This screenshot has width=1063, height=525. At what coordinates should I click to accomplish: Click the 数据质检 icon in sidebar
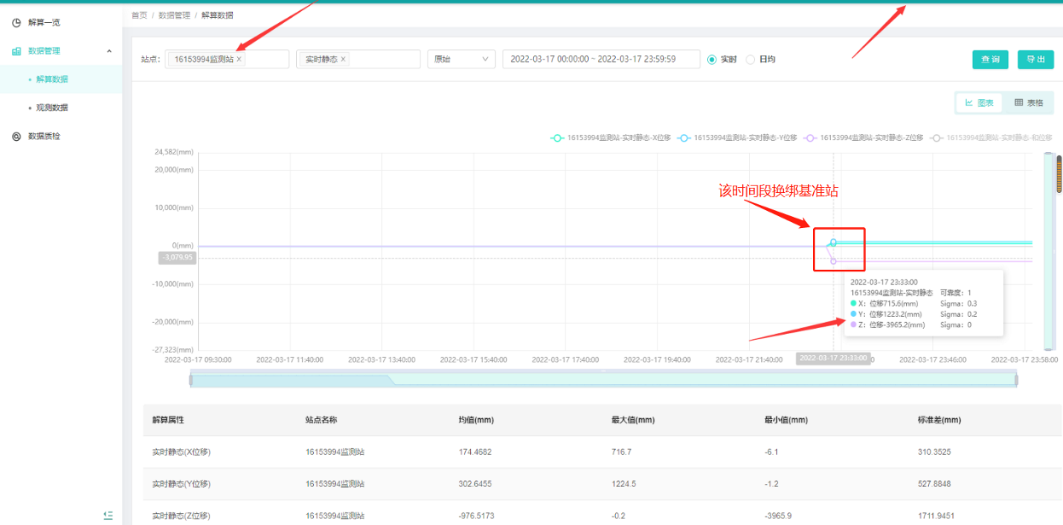(x=16, y=136)
